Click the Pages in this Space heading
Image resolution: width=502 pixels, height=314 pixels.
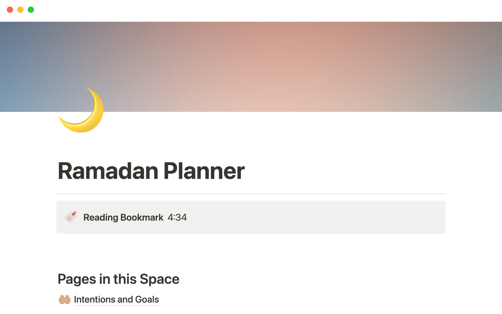[x=118, y=279]
